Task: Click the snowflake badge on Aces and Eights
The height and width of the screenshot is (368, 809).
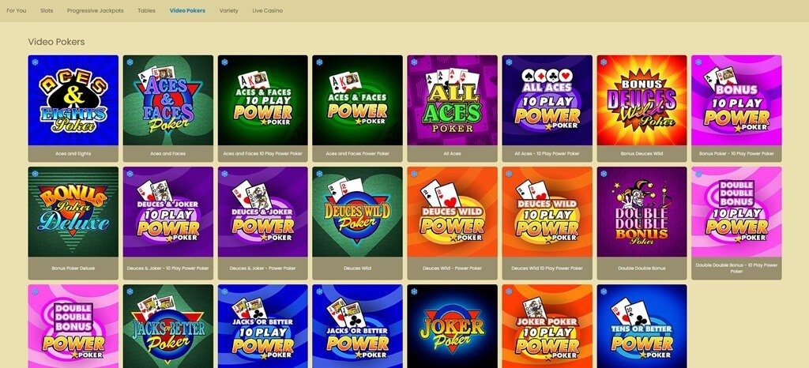Action: point(35,62)
